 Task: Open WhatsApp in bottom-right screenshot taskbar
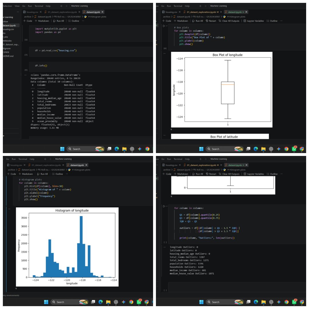294,302
